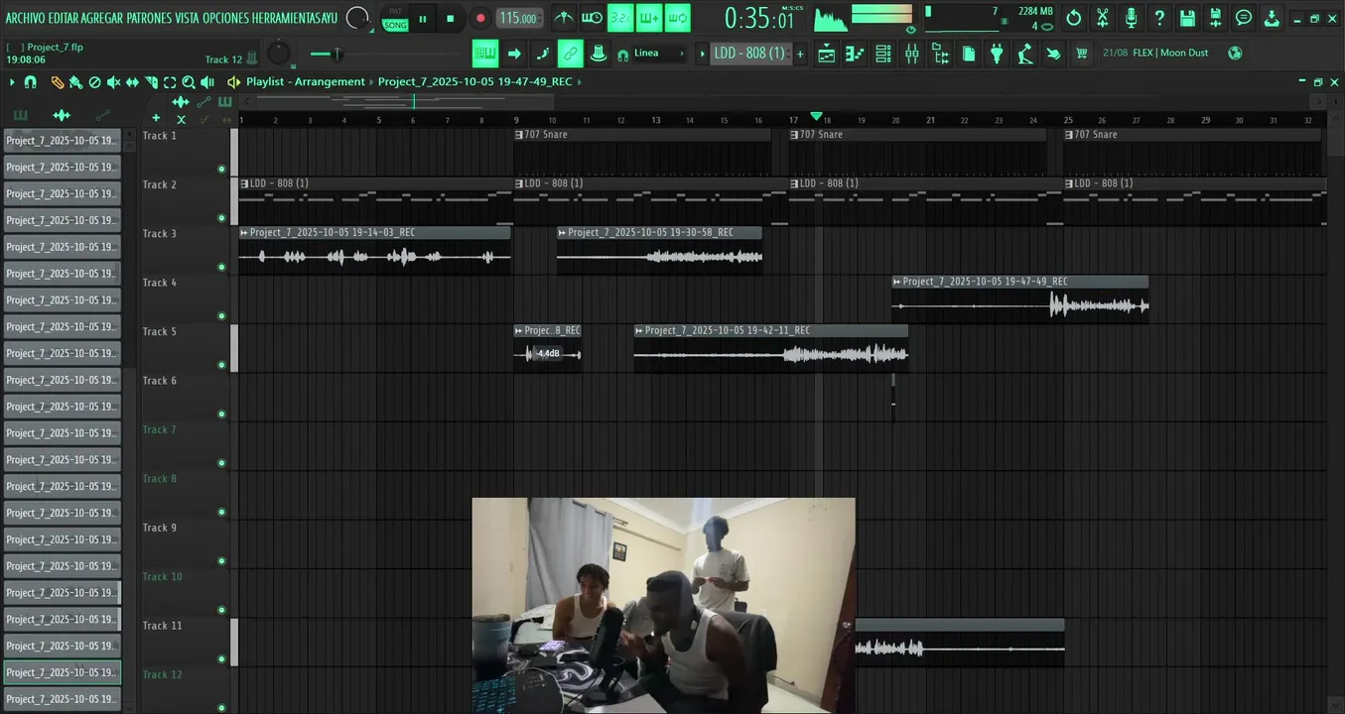Click the red record button
This screenshot has width=1345, height=714.
click(480, 18)
